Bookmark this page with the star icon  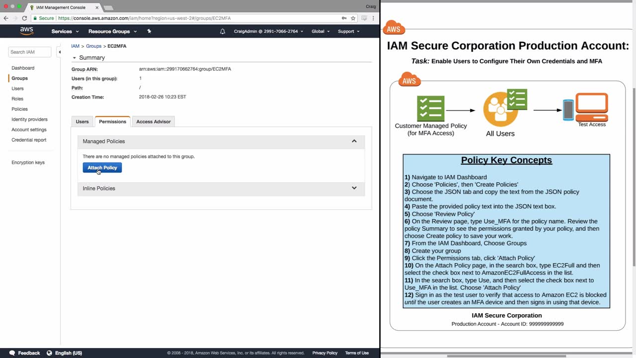tap(353, 18)
